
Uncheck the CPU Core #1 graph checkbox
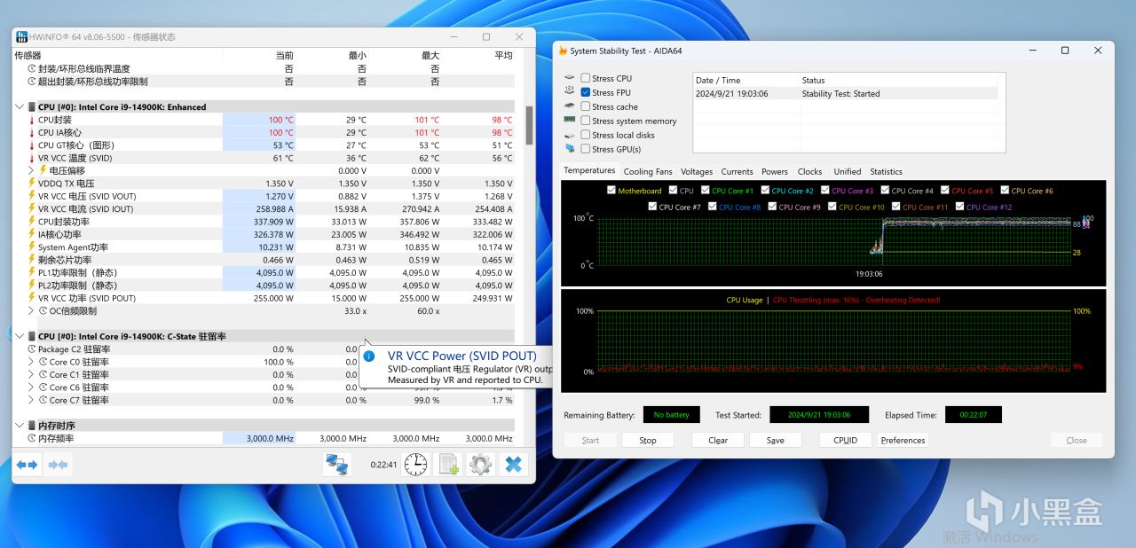click(706, 191)
